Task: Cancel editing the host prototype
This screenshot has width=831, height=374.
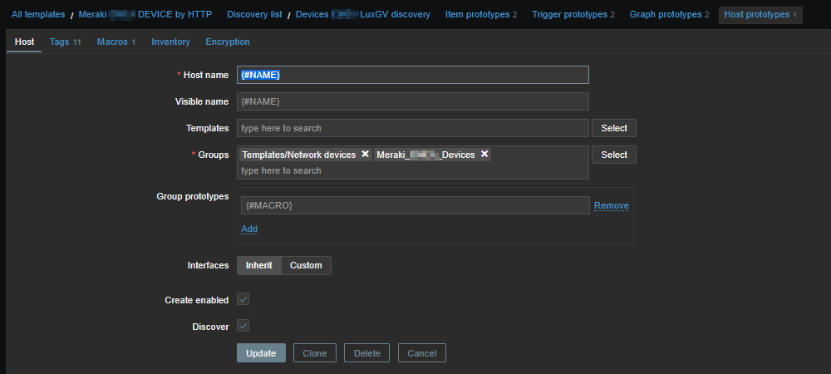Action: [x=422, y=353]
